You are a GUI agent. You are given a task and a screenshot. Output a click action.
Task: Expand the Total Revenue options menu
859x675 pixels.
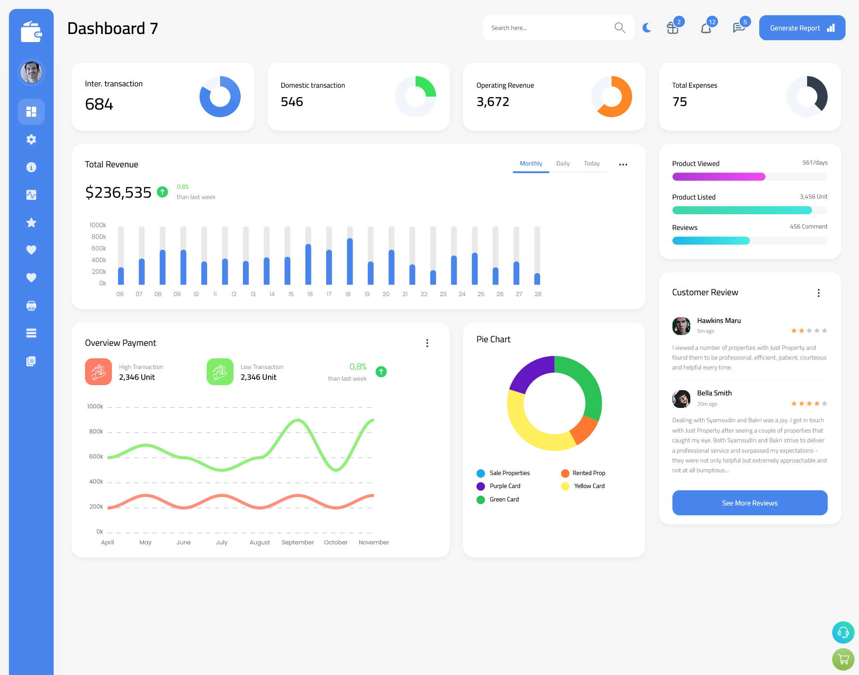click(623, 163)
